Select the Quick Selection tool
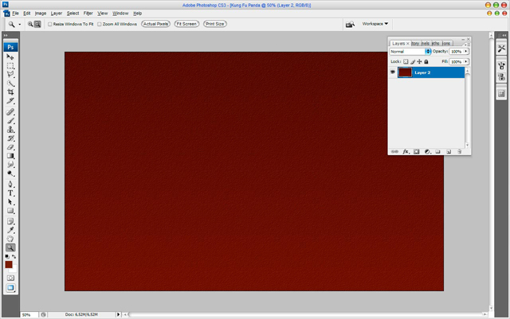Image resolution: width=510 pixels, height=319 pixels. click(10, 84)
